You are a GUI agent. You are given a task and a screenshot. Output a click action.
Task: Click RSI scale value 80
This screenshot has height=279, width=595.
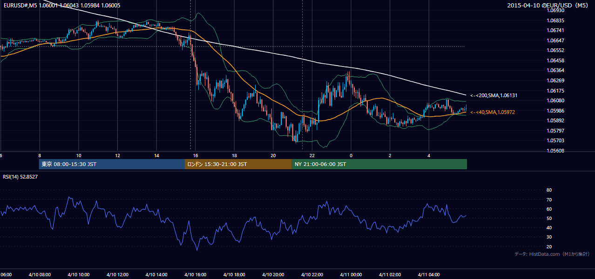(549, 190)
